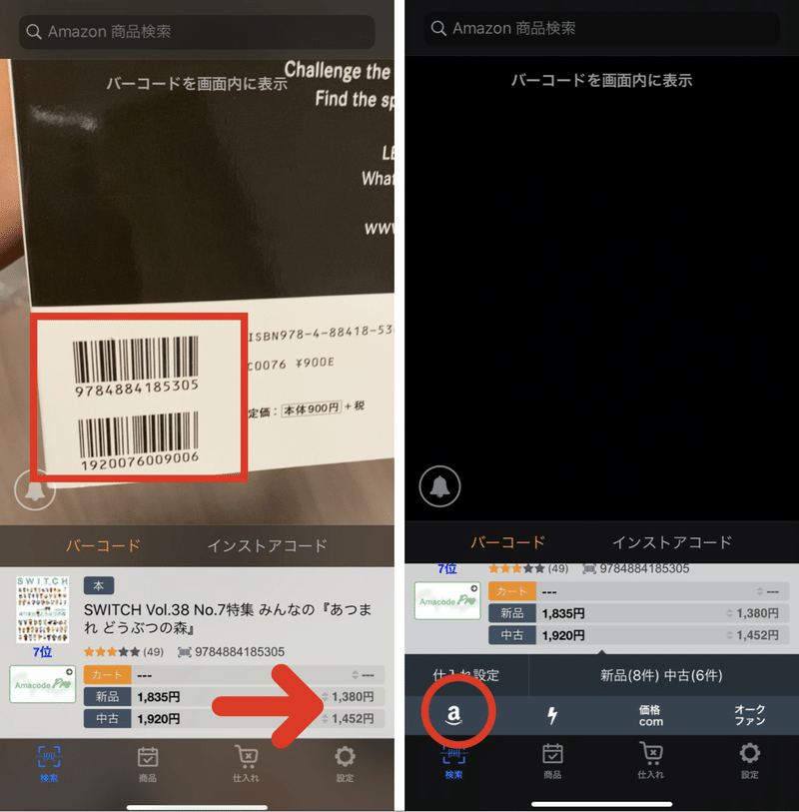Select インストアコード tab in left screen
This screenshot has height=812, width=799.
(x=268, y=545)
